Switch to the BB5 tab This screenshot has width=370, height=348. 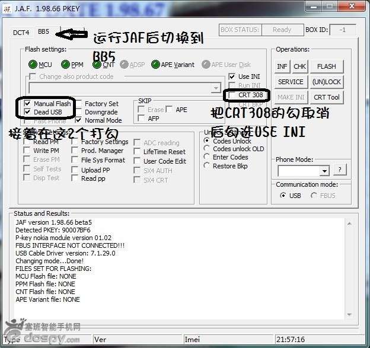pyautogui.click(x=44, y=31)
